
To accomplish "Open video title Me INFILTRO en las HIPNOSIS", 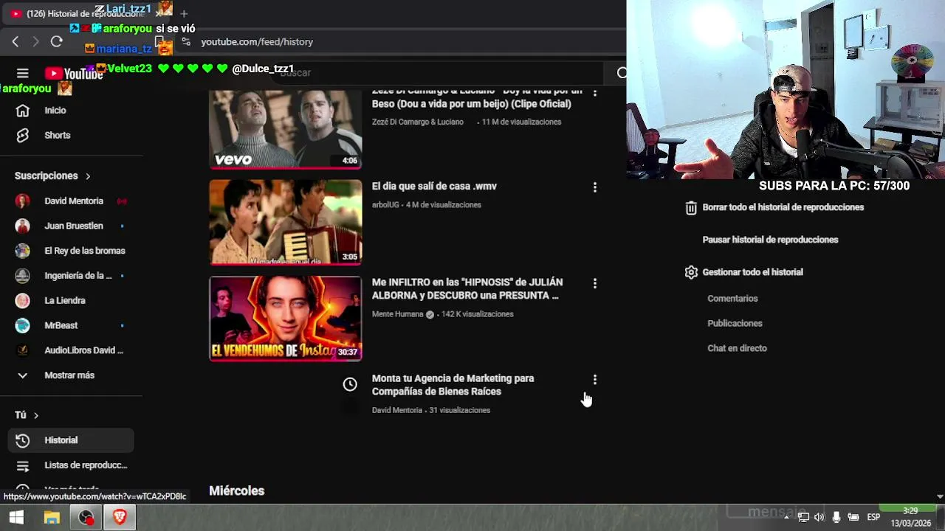I will click(x=467, y=289).
